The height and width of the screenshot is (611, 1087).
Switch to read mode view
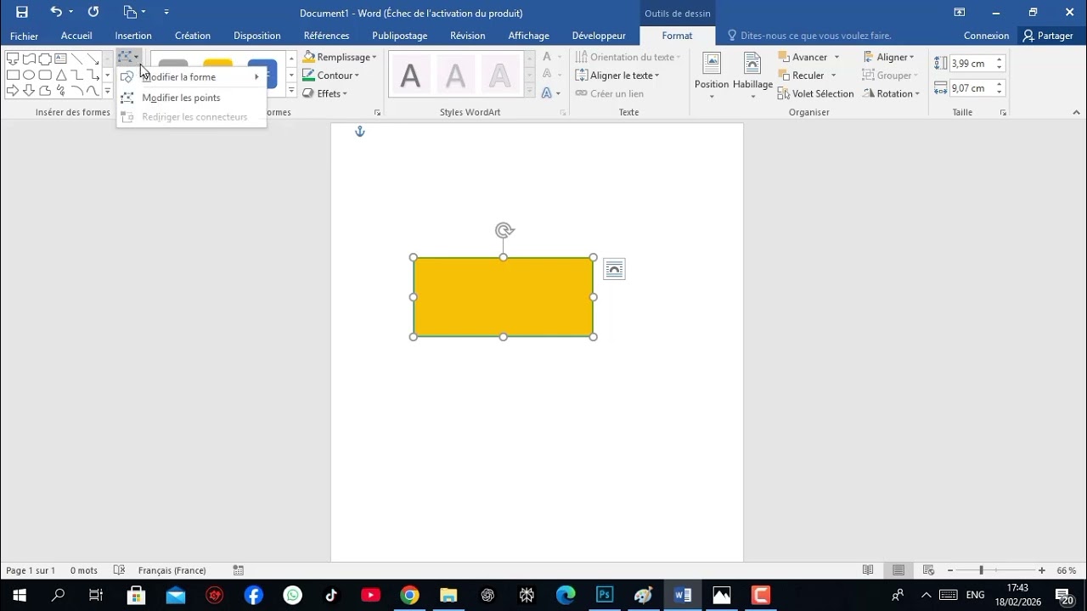click(868, 570)
